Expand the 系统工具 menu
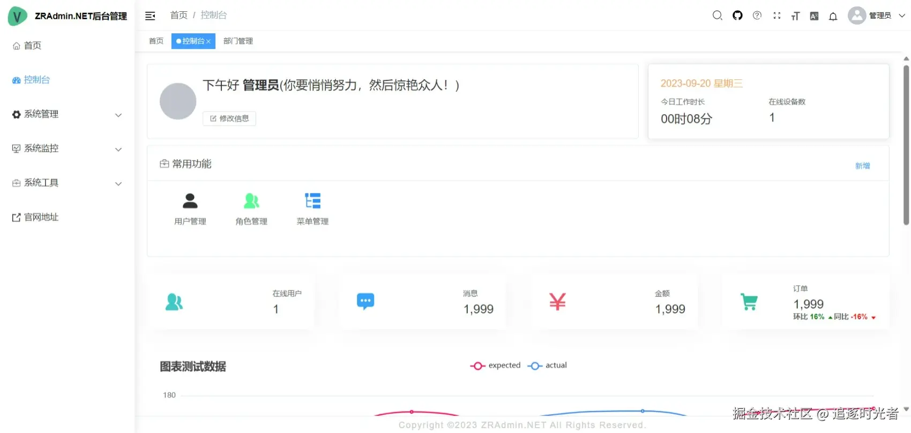The width and height of the screenshot is (911, 433). 67,183
